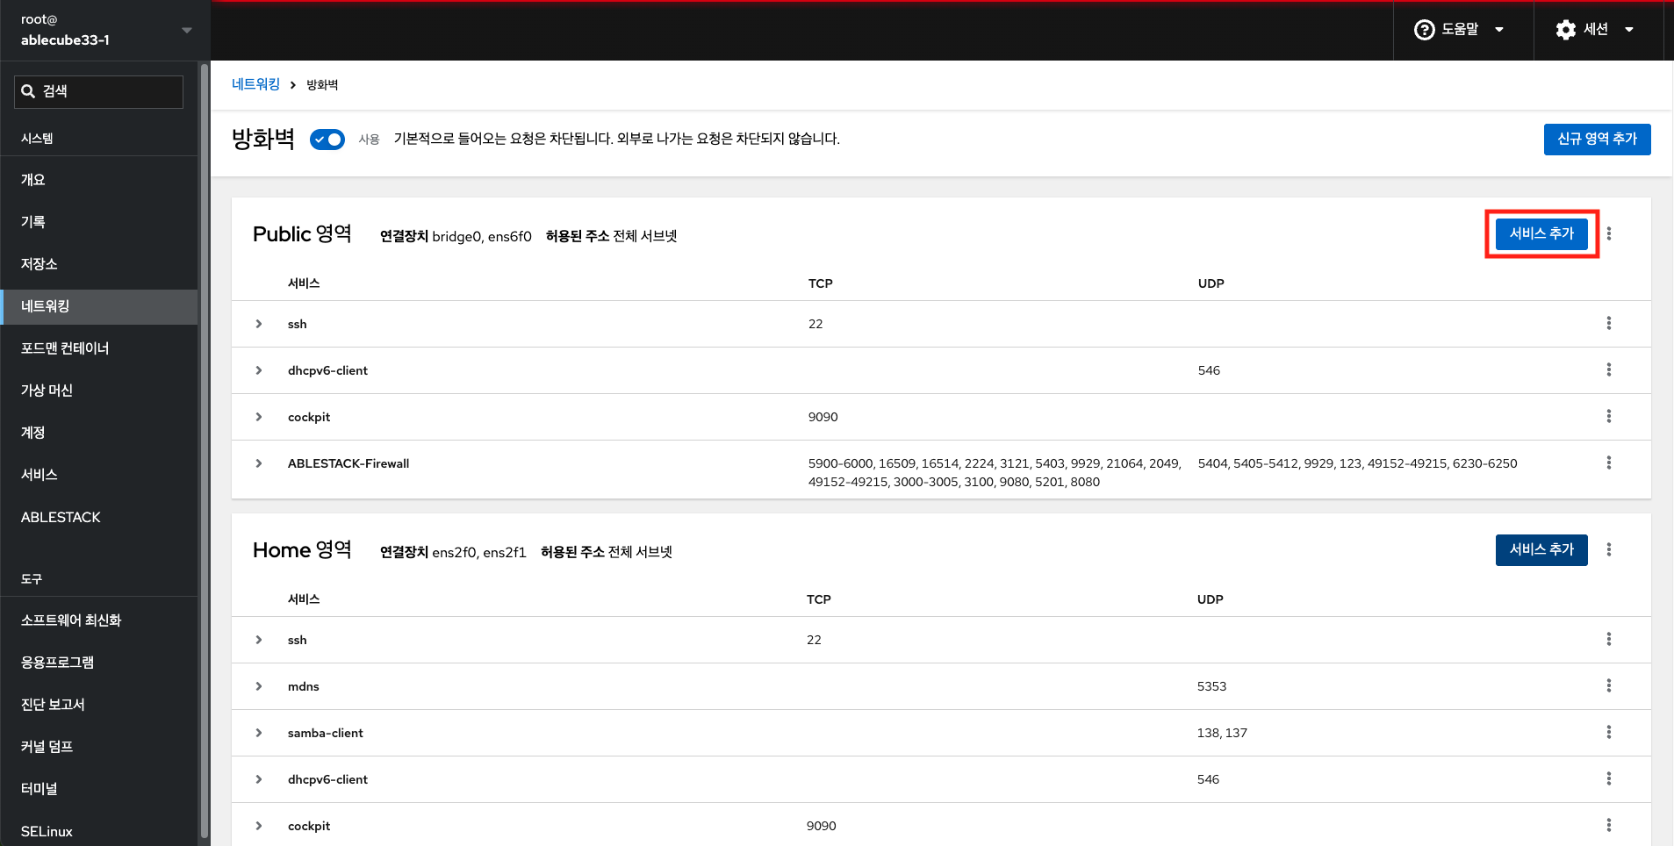The image size is (1674, 846).
Task: Click 서비스 추가 in Public zone
Action: pos(1541,233)
